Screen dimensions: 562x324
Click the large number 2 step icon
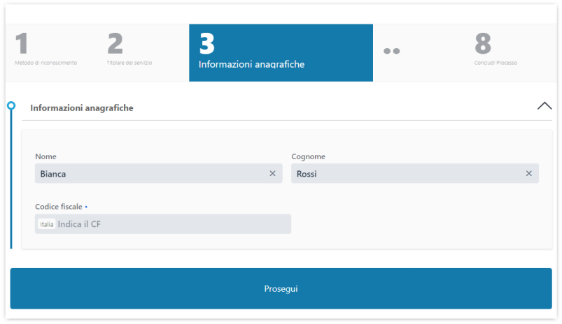(x=115, y=43)
